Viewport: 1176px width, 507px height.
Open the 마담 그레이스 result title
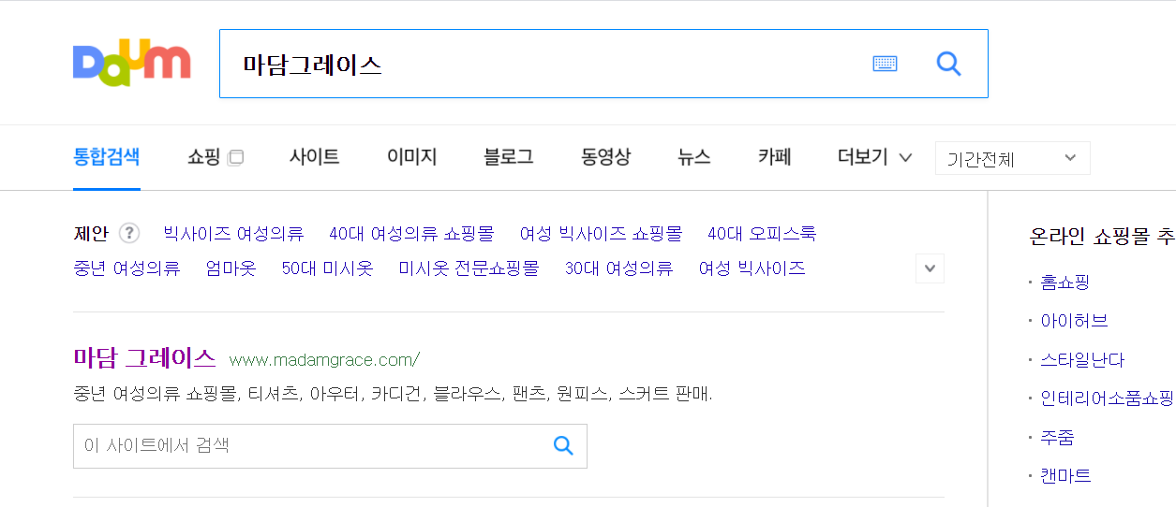(144, 358)
